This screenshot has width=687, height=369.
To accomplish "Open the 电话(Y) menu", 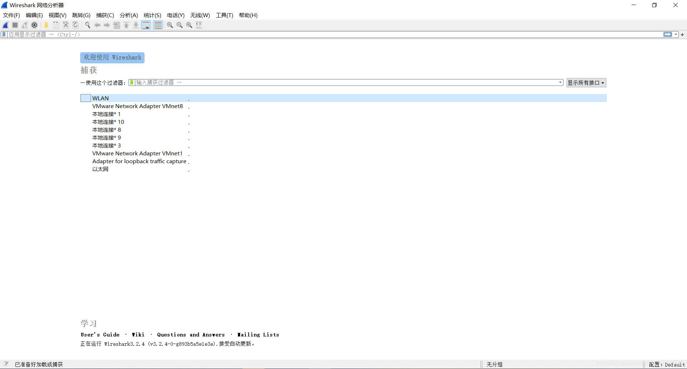I will tap(176, 15).
